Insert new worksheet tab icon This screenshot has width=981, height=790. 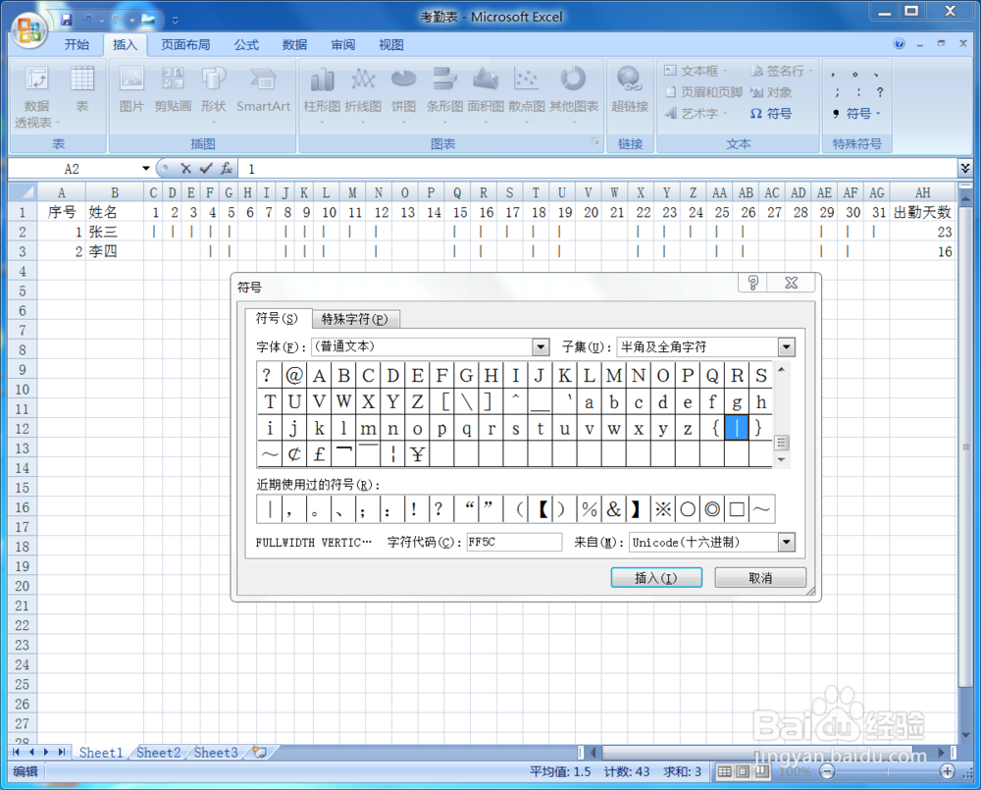[260, 752]
